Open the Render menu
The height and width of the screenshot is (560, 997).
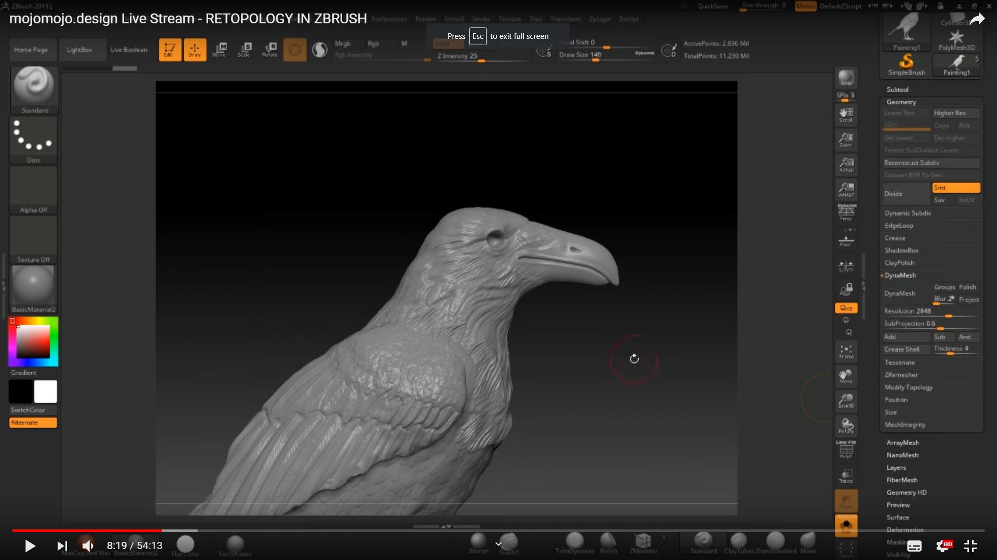[425, 19]
